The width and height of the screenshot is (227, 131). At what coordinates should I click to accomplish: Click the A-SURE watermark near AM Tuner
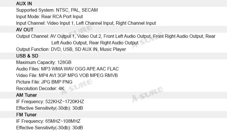pyautogui.click(x=148, y=94)
